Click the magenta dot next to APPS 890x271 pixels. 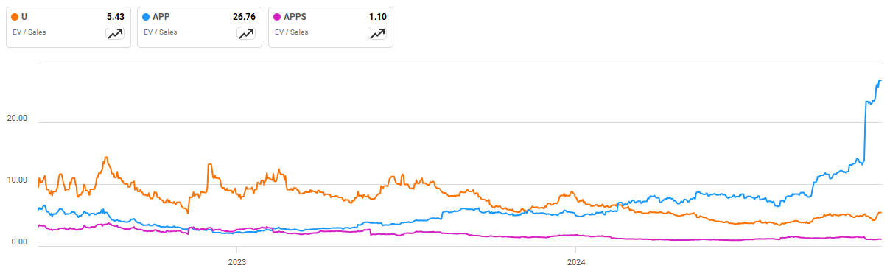(278, 17)
